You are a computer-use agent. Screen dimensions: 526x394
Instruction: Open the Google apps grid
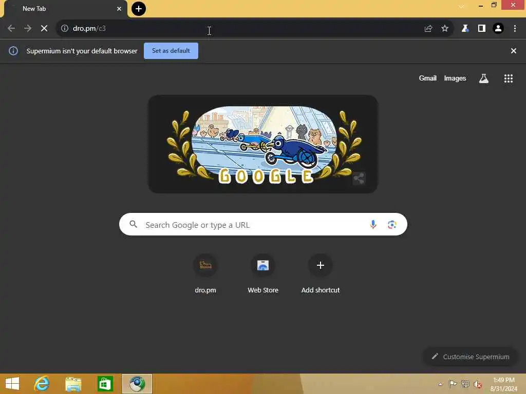point(509,78)
